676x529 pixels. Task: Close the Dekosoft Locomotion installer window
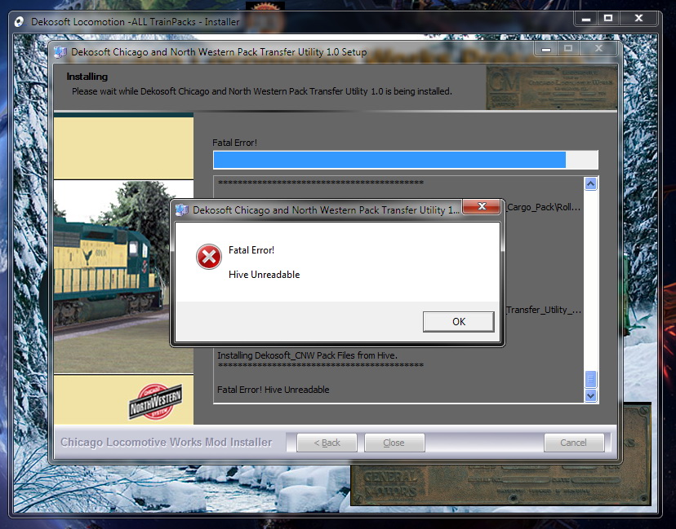coord(639,19)
